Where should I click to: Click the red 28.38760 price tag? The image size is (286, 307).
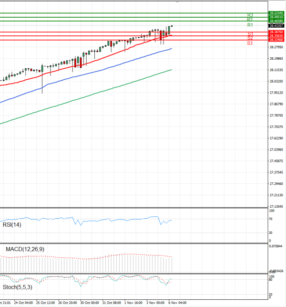276,32
